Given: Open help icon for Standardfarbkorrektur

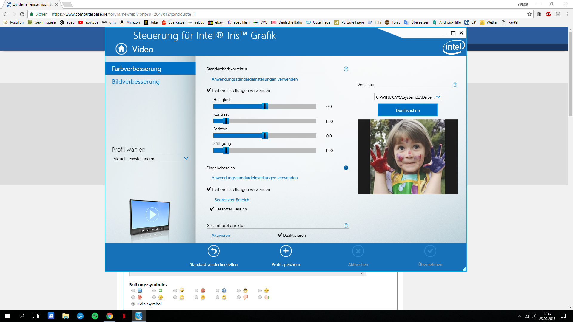Looking at the screenshot, I should [x=346, y=69].
